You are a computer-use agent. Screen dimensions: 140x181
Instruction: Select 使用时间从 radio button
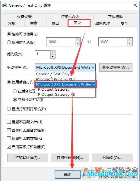pyautogui.click(x=9, y=42)
